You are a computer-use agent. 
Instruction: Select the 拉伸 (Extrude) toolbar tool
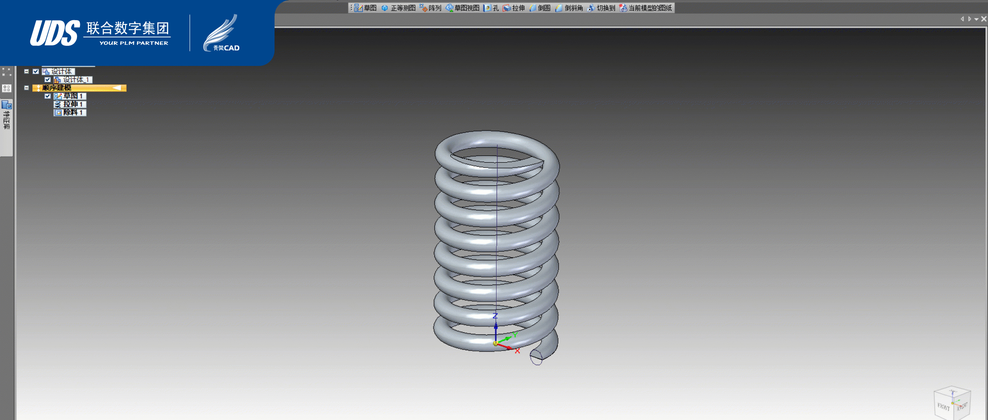click(514, 8)
